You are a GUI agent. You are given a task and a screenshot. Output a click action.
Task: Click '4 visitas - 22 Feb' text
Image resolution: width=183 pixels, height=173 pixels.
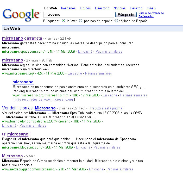click(x=58, y=39)
